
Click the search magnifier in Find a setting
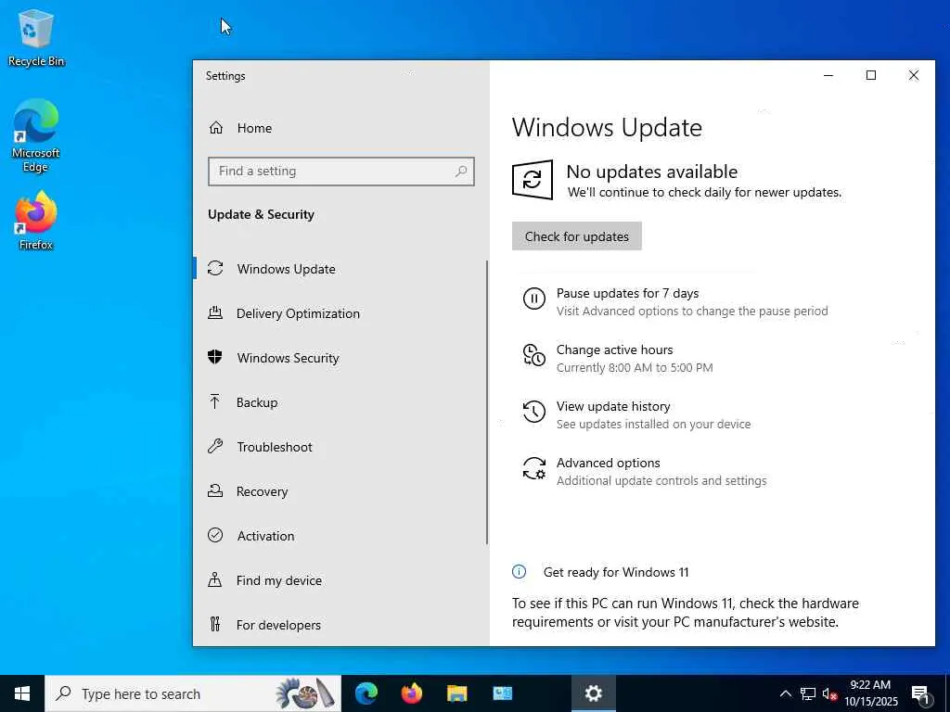pos(461,172)
